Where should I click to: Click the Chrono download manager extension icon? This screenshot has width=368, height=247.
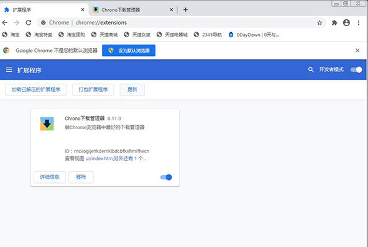[x=47, y=123]
